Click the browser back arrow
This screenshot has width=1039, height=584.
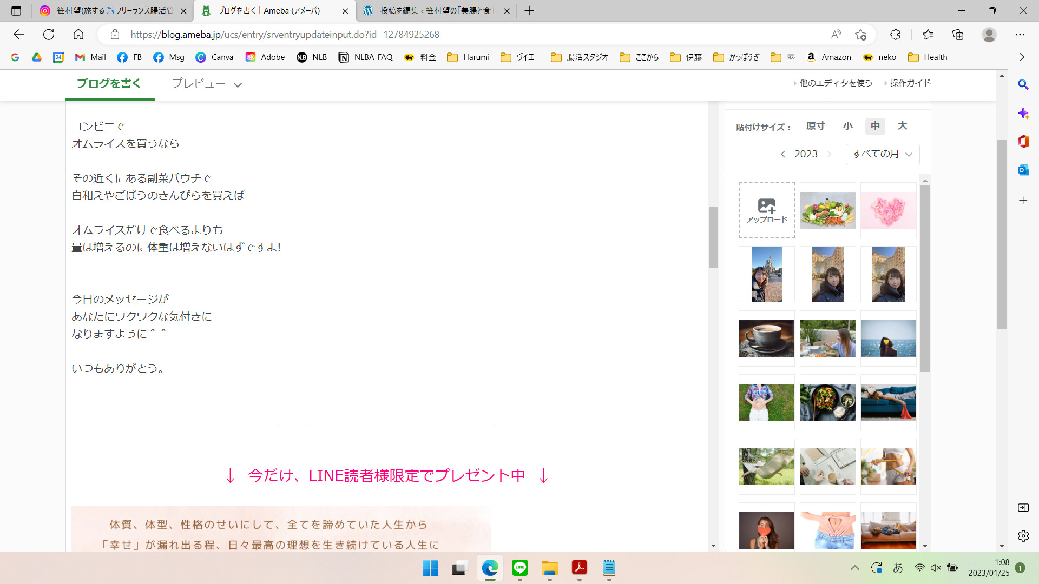(x=19, y=35)
